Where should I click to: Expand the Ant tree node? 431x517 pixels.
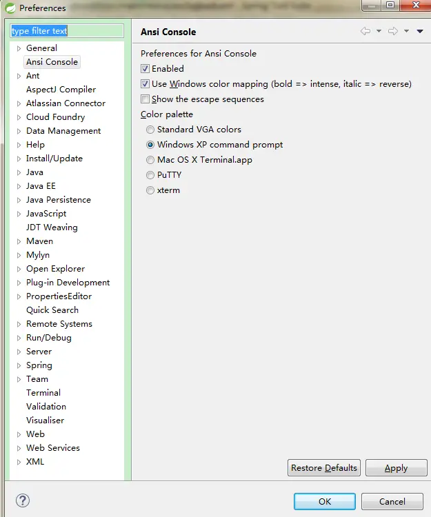click(x=19, y=76)
